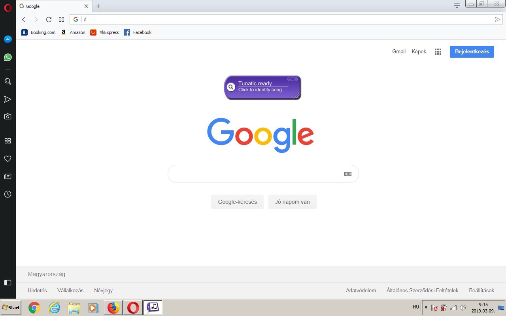Open the Gmail link
The height and width of the screenshot is (316, 506).
click(x=399, y=51)
